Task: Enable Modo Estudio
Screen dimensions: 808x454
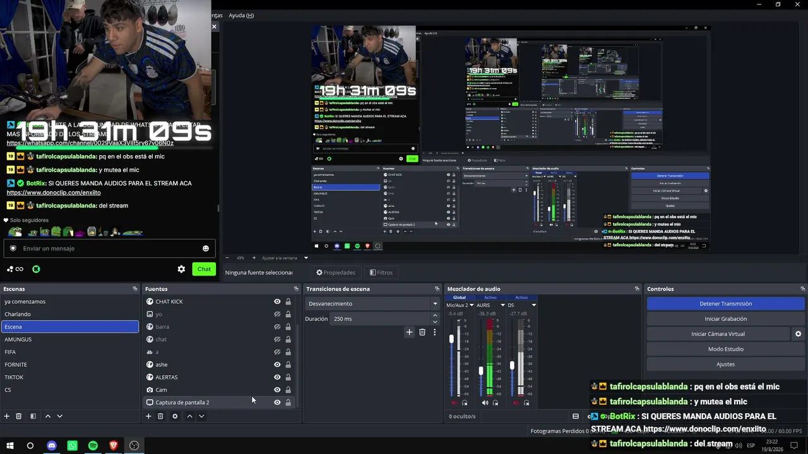Action: pos(725,349)
